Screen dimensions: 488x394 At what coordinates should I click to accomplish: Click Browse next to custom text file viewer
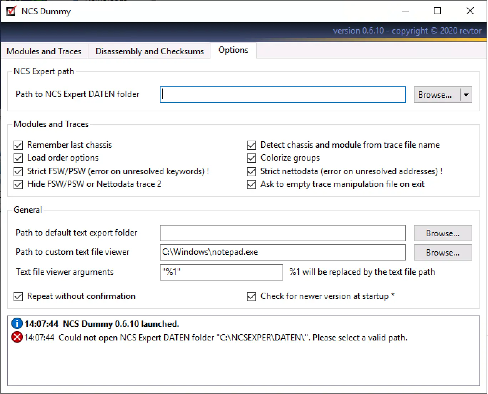click(443, 252)
